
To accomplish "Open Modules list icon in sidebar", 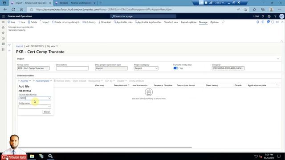I will (x=3, y=49).
